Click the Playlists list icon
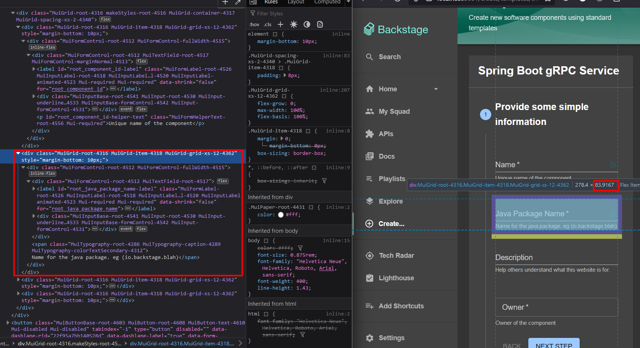This screenshot has height=348, width=640. pos(369,179)
